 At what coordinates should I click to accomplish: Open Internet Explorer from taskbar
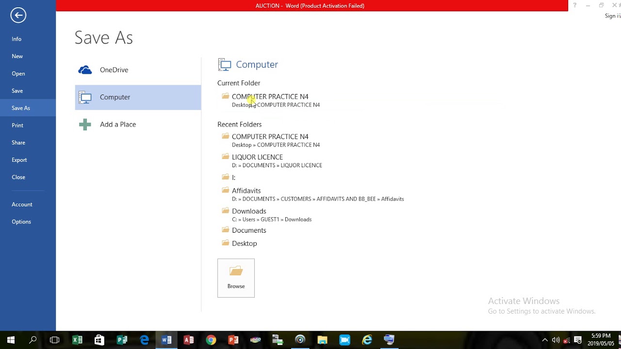coord(367,340)
